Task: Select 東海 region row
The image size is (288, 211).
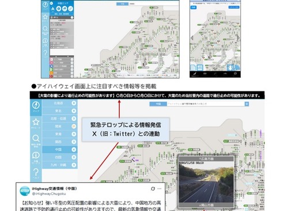Action: (60, 134)
